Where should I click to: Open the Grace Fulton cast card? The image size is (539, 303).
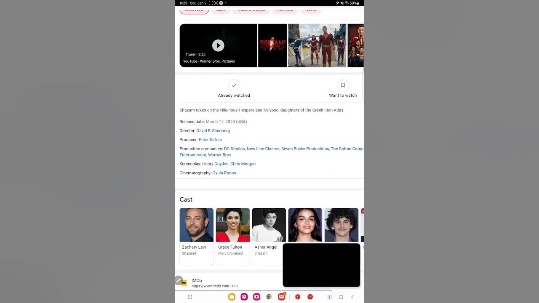click(233, 237)
